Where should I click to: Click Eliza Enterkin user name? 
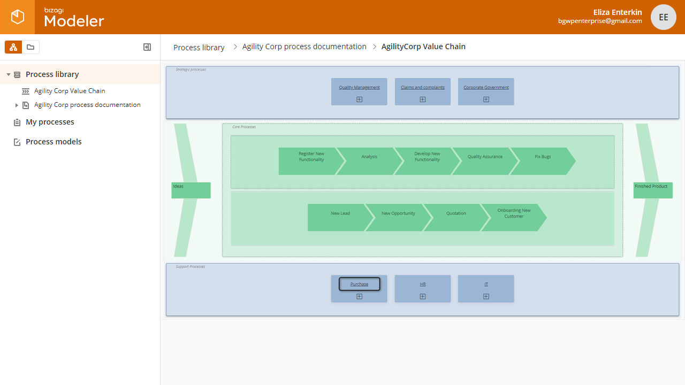click(x=618, y=12)
